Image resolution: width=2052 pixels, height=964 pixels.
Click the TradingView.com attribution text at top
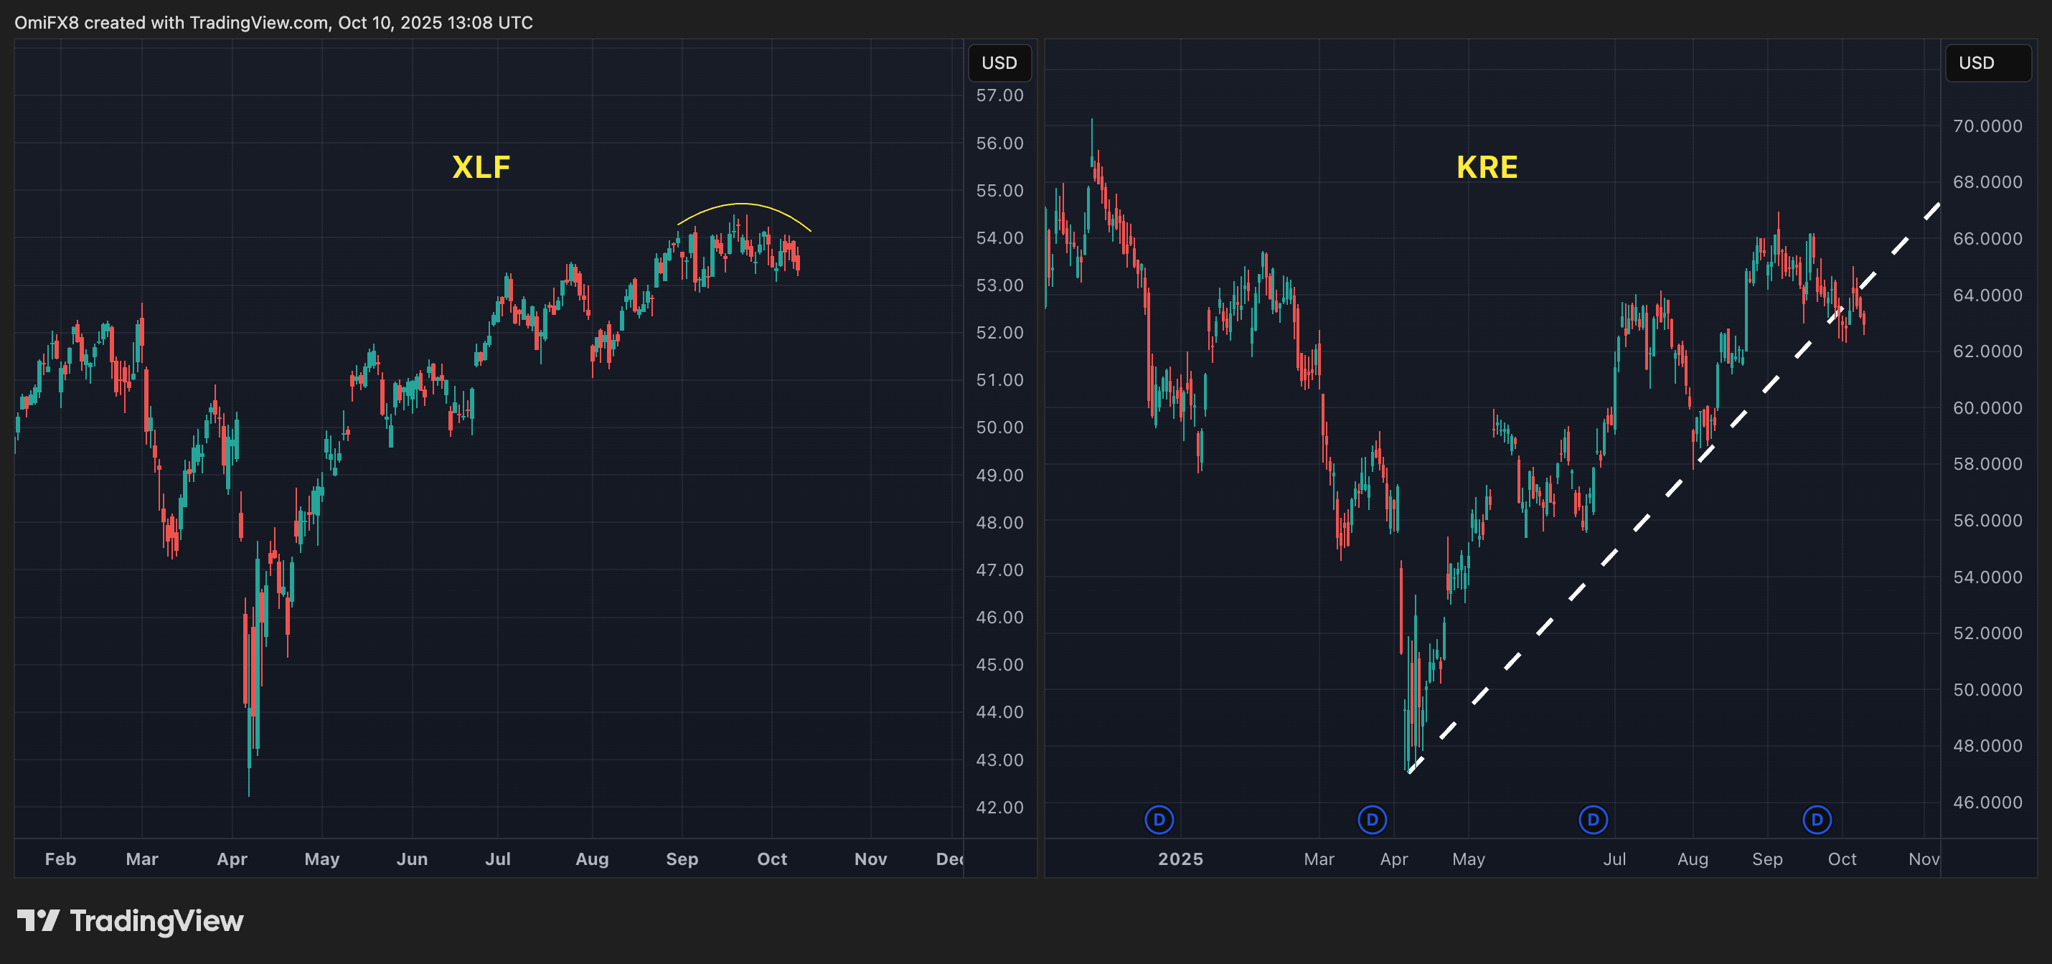[259, 22]
